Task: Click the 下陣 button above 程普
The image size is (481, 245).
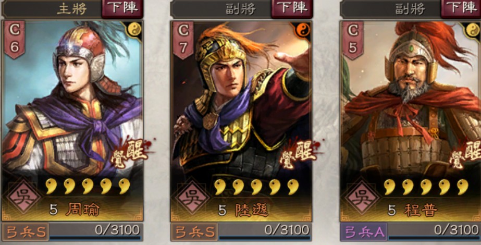Action: tap(461, 8)
